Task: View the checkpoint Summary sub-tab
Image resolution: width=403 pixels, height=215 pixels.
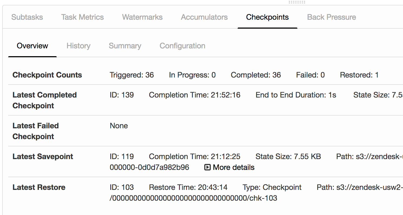Action: [x=125, y=46]
